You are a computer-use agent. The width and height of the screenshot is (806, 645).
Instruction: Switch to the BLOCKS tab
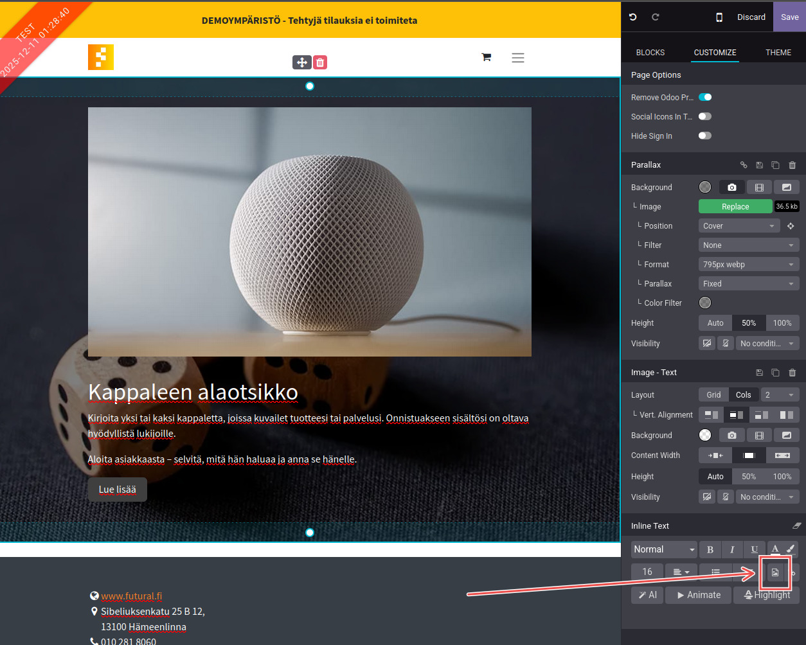tap(650, 53)
